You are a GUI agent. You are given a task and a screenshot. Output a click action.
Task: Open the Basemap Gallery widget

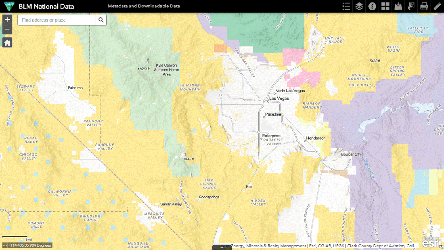(x=385, y=6)
